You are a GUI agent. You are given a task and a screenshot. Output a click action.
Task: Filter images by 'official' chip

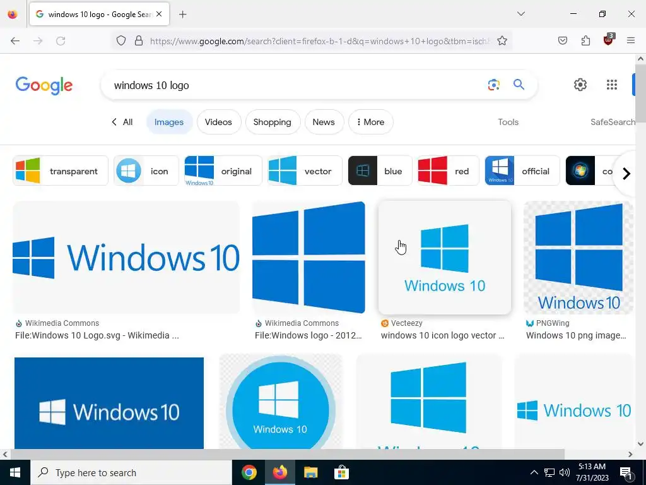(522, 171)
